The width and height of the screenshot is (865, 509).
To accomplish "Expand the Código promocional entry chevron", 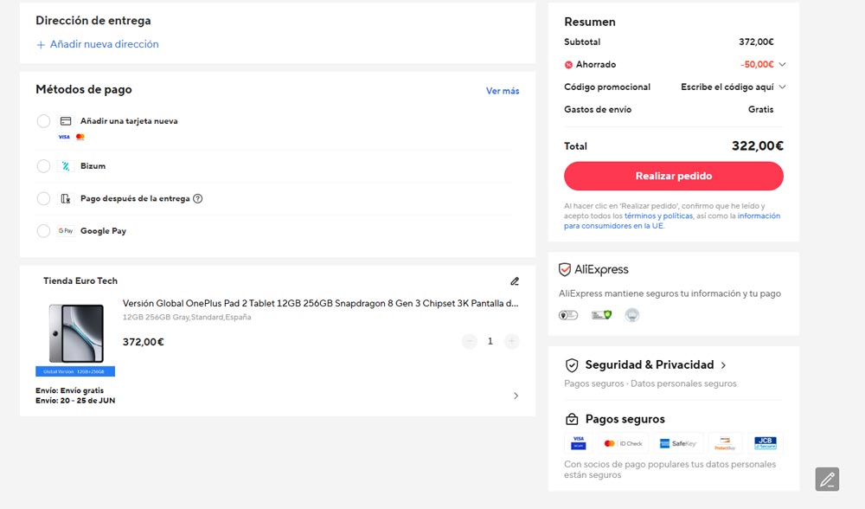I will click(x=782, y=87).
